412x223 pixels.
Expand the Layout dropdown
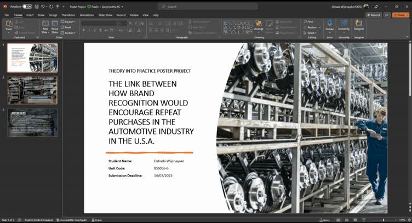point(68,22)
